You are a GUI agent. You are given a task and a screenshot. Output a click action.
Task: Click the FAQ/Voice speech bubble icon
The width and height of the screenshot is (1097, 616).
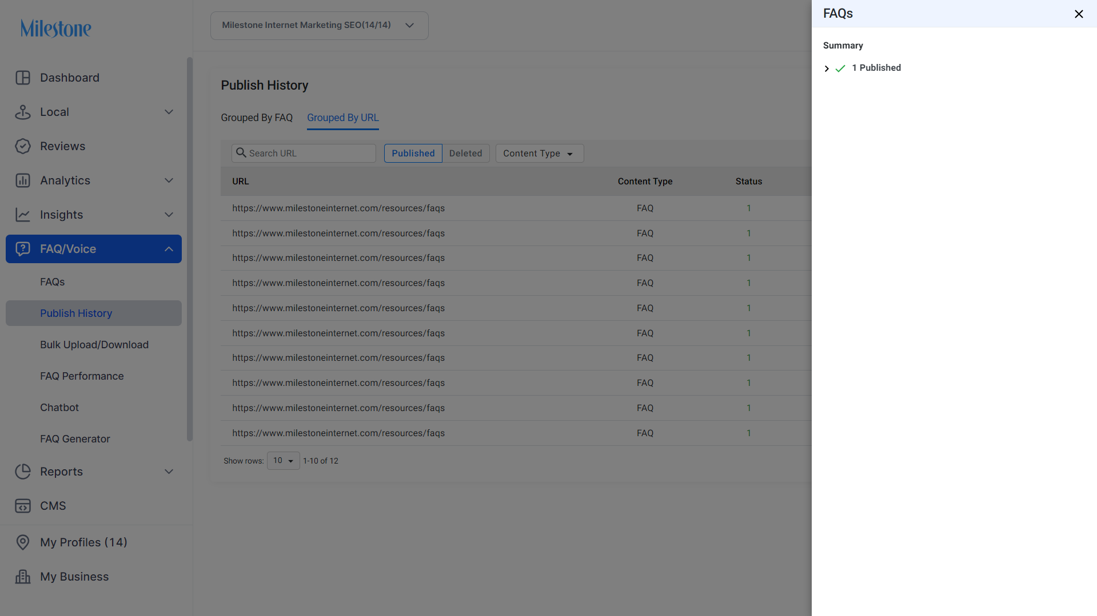(x=23, y=249)
